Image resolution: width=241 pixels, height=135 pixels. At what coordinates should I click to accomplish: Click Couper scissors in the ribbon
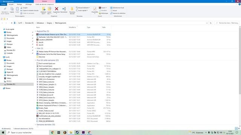pos(24,8)
